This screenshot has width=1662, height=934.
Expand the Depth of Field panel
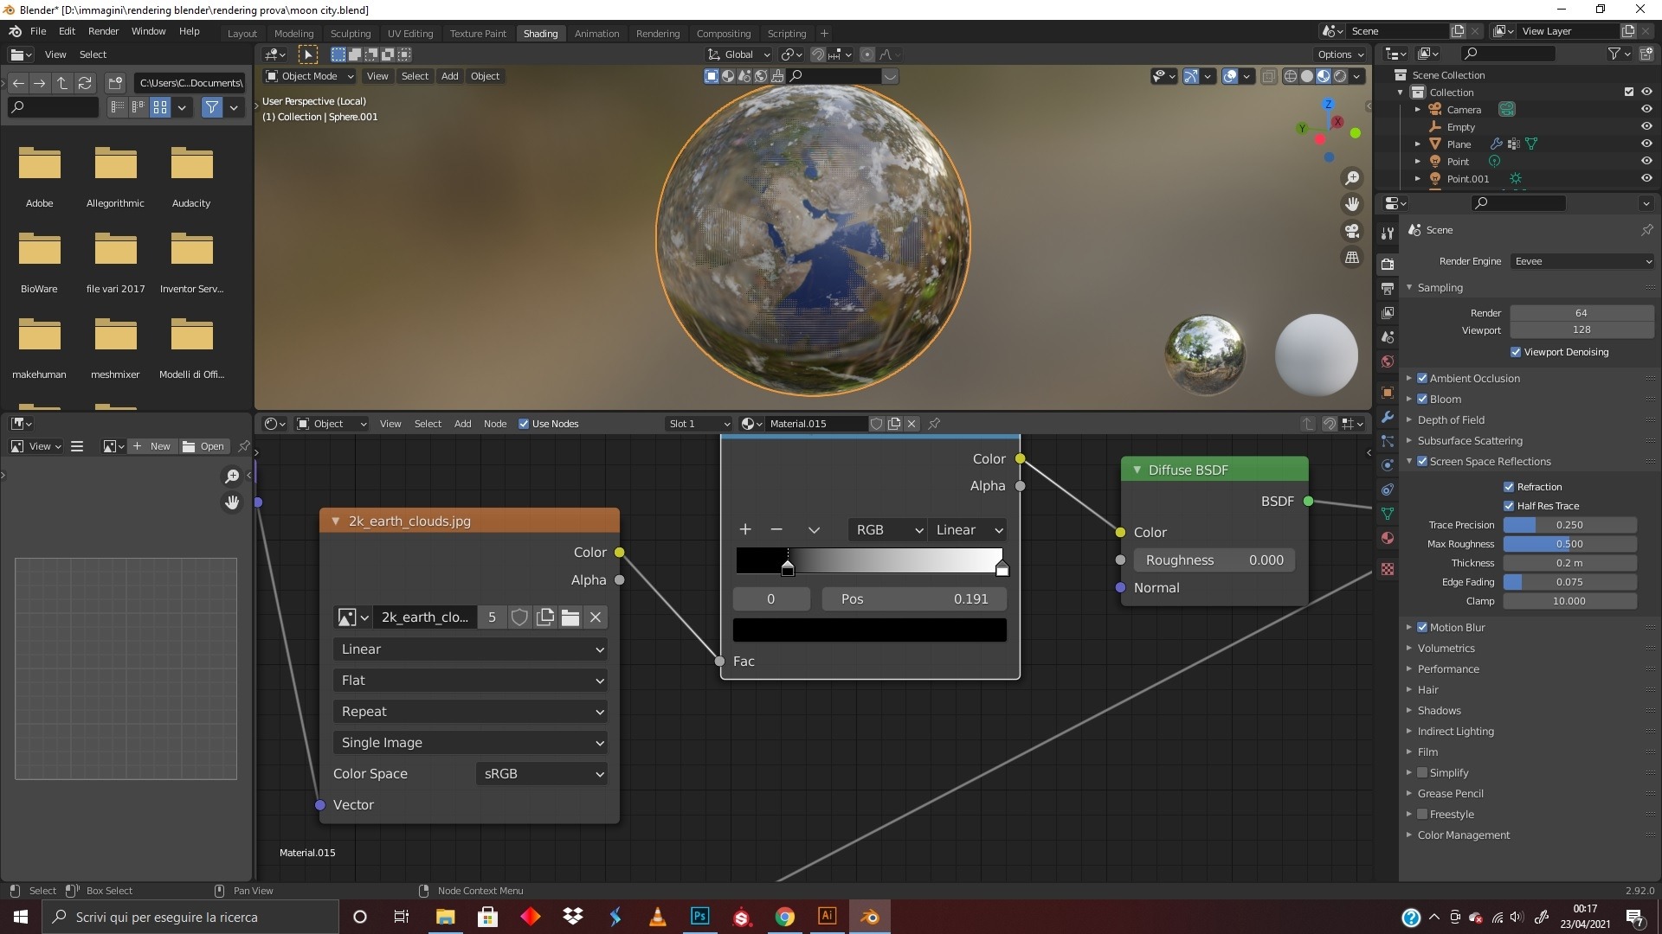1409,419
